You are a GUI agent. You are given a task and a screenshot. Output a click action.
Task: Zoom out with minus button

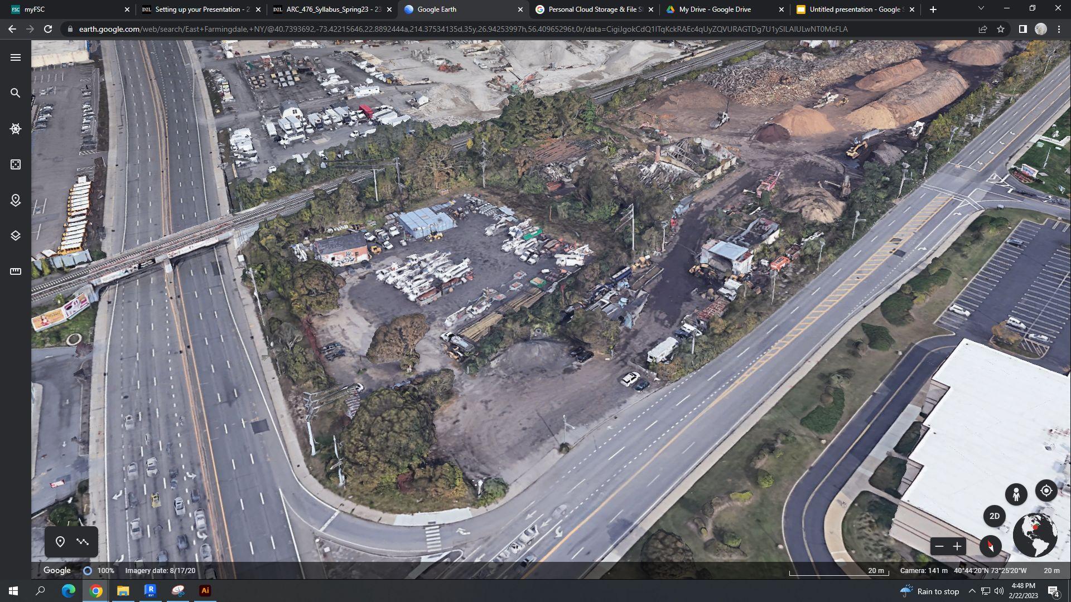[x=939, y=546]
